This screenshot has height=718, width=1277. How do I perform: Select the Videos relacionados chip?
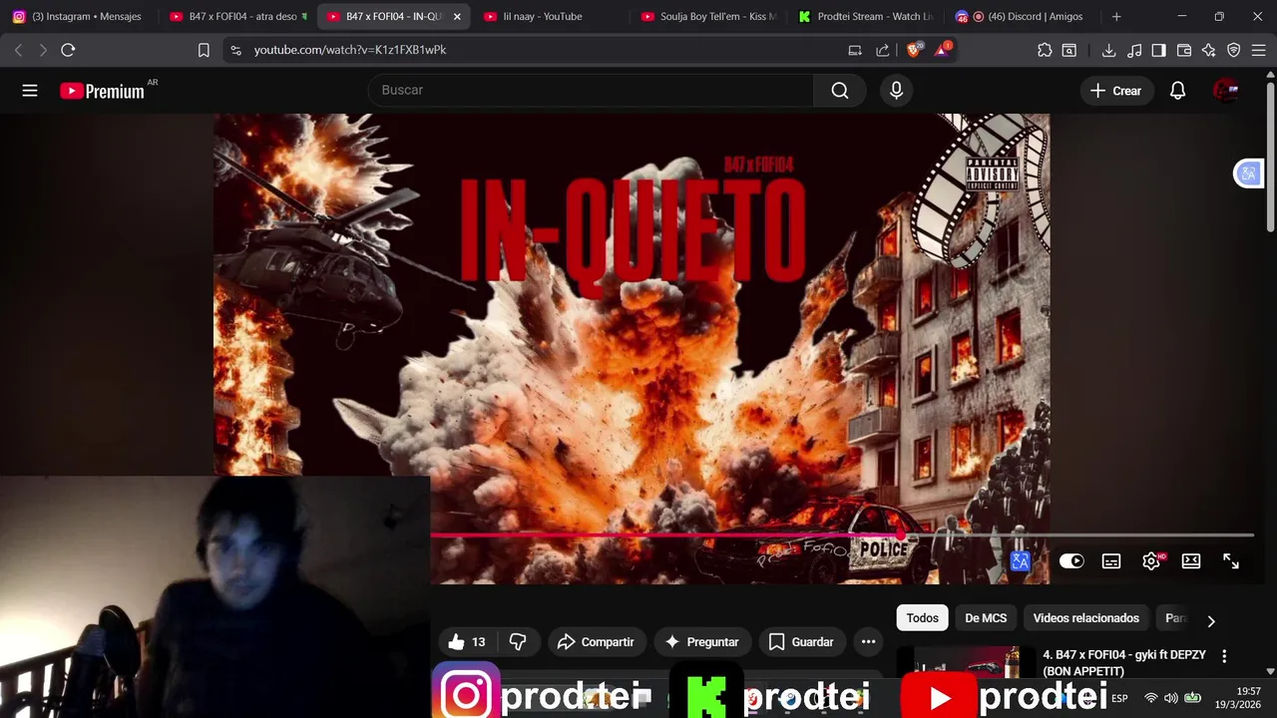click(x=1085, y=618)
